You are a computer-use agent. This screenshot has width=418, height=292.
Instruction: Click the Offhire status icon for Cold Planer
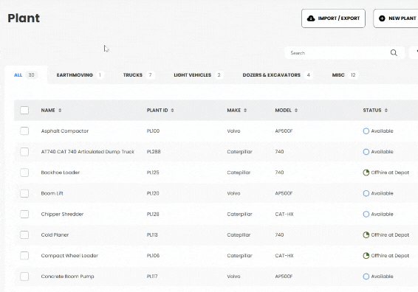click(366, 234)
